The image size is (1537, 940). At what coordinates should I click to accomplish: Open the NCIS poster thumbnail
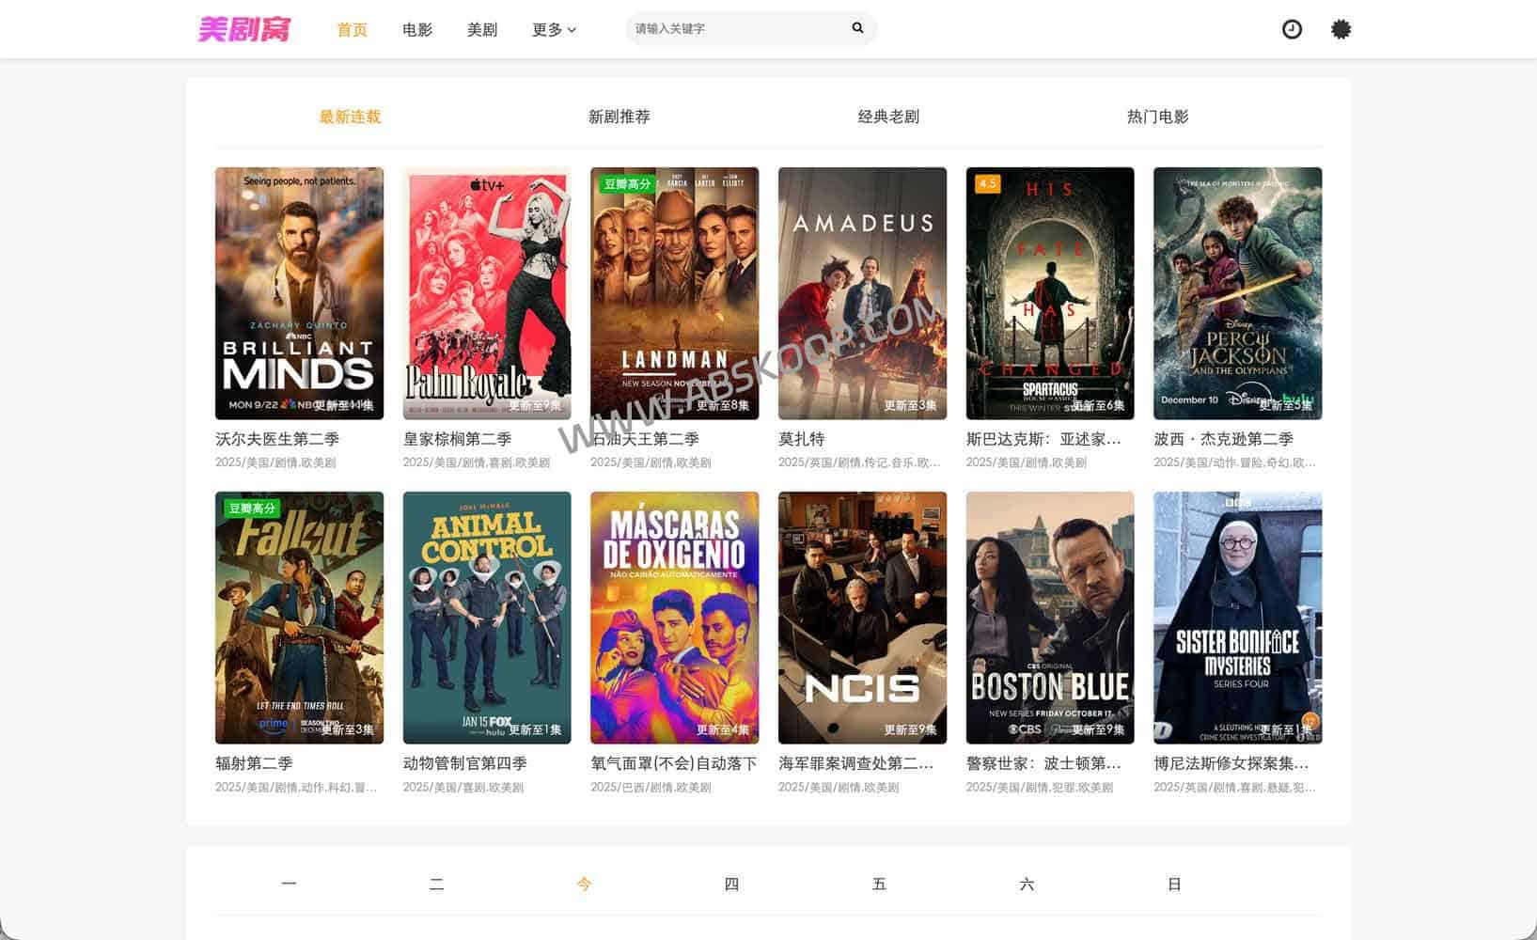coord(862,617)
